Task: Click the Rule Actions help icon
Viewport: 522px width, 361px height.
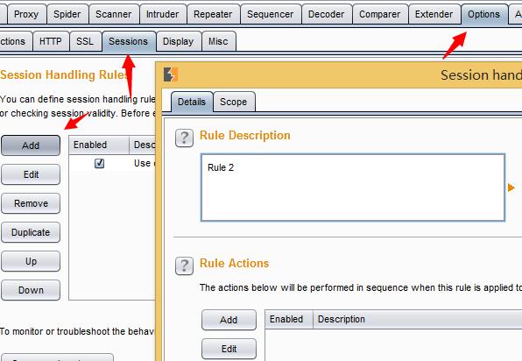Action: pos(184,265)
